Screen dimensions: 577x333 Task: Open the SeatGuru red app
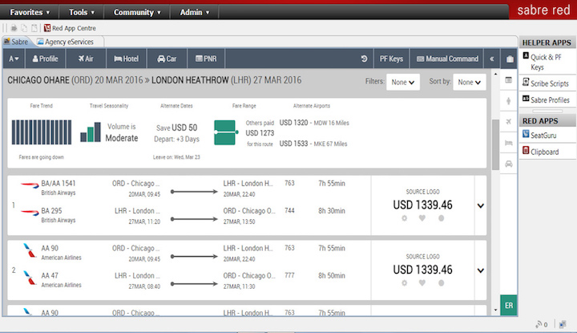540,135
